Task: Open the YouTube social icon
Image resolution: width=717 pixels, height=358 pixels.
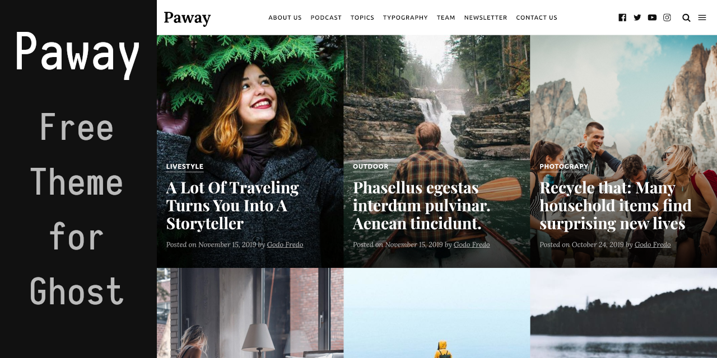Action: pyautogui.click(x=652, y=17)
